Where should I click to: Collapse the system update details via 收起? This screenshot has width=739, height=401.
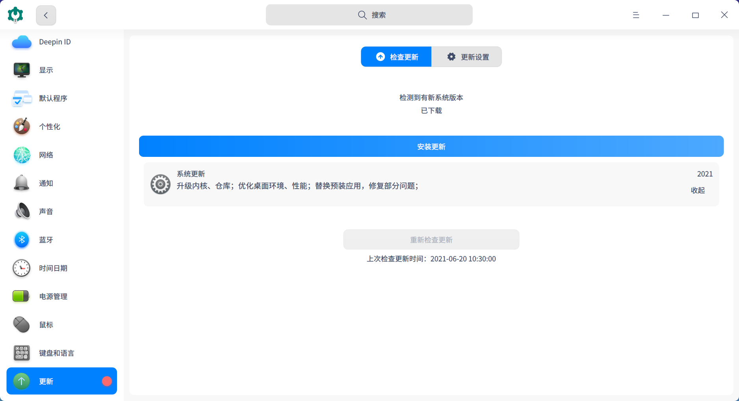pyautogui.click(x=698, y=190)
